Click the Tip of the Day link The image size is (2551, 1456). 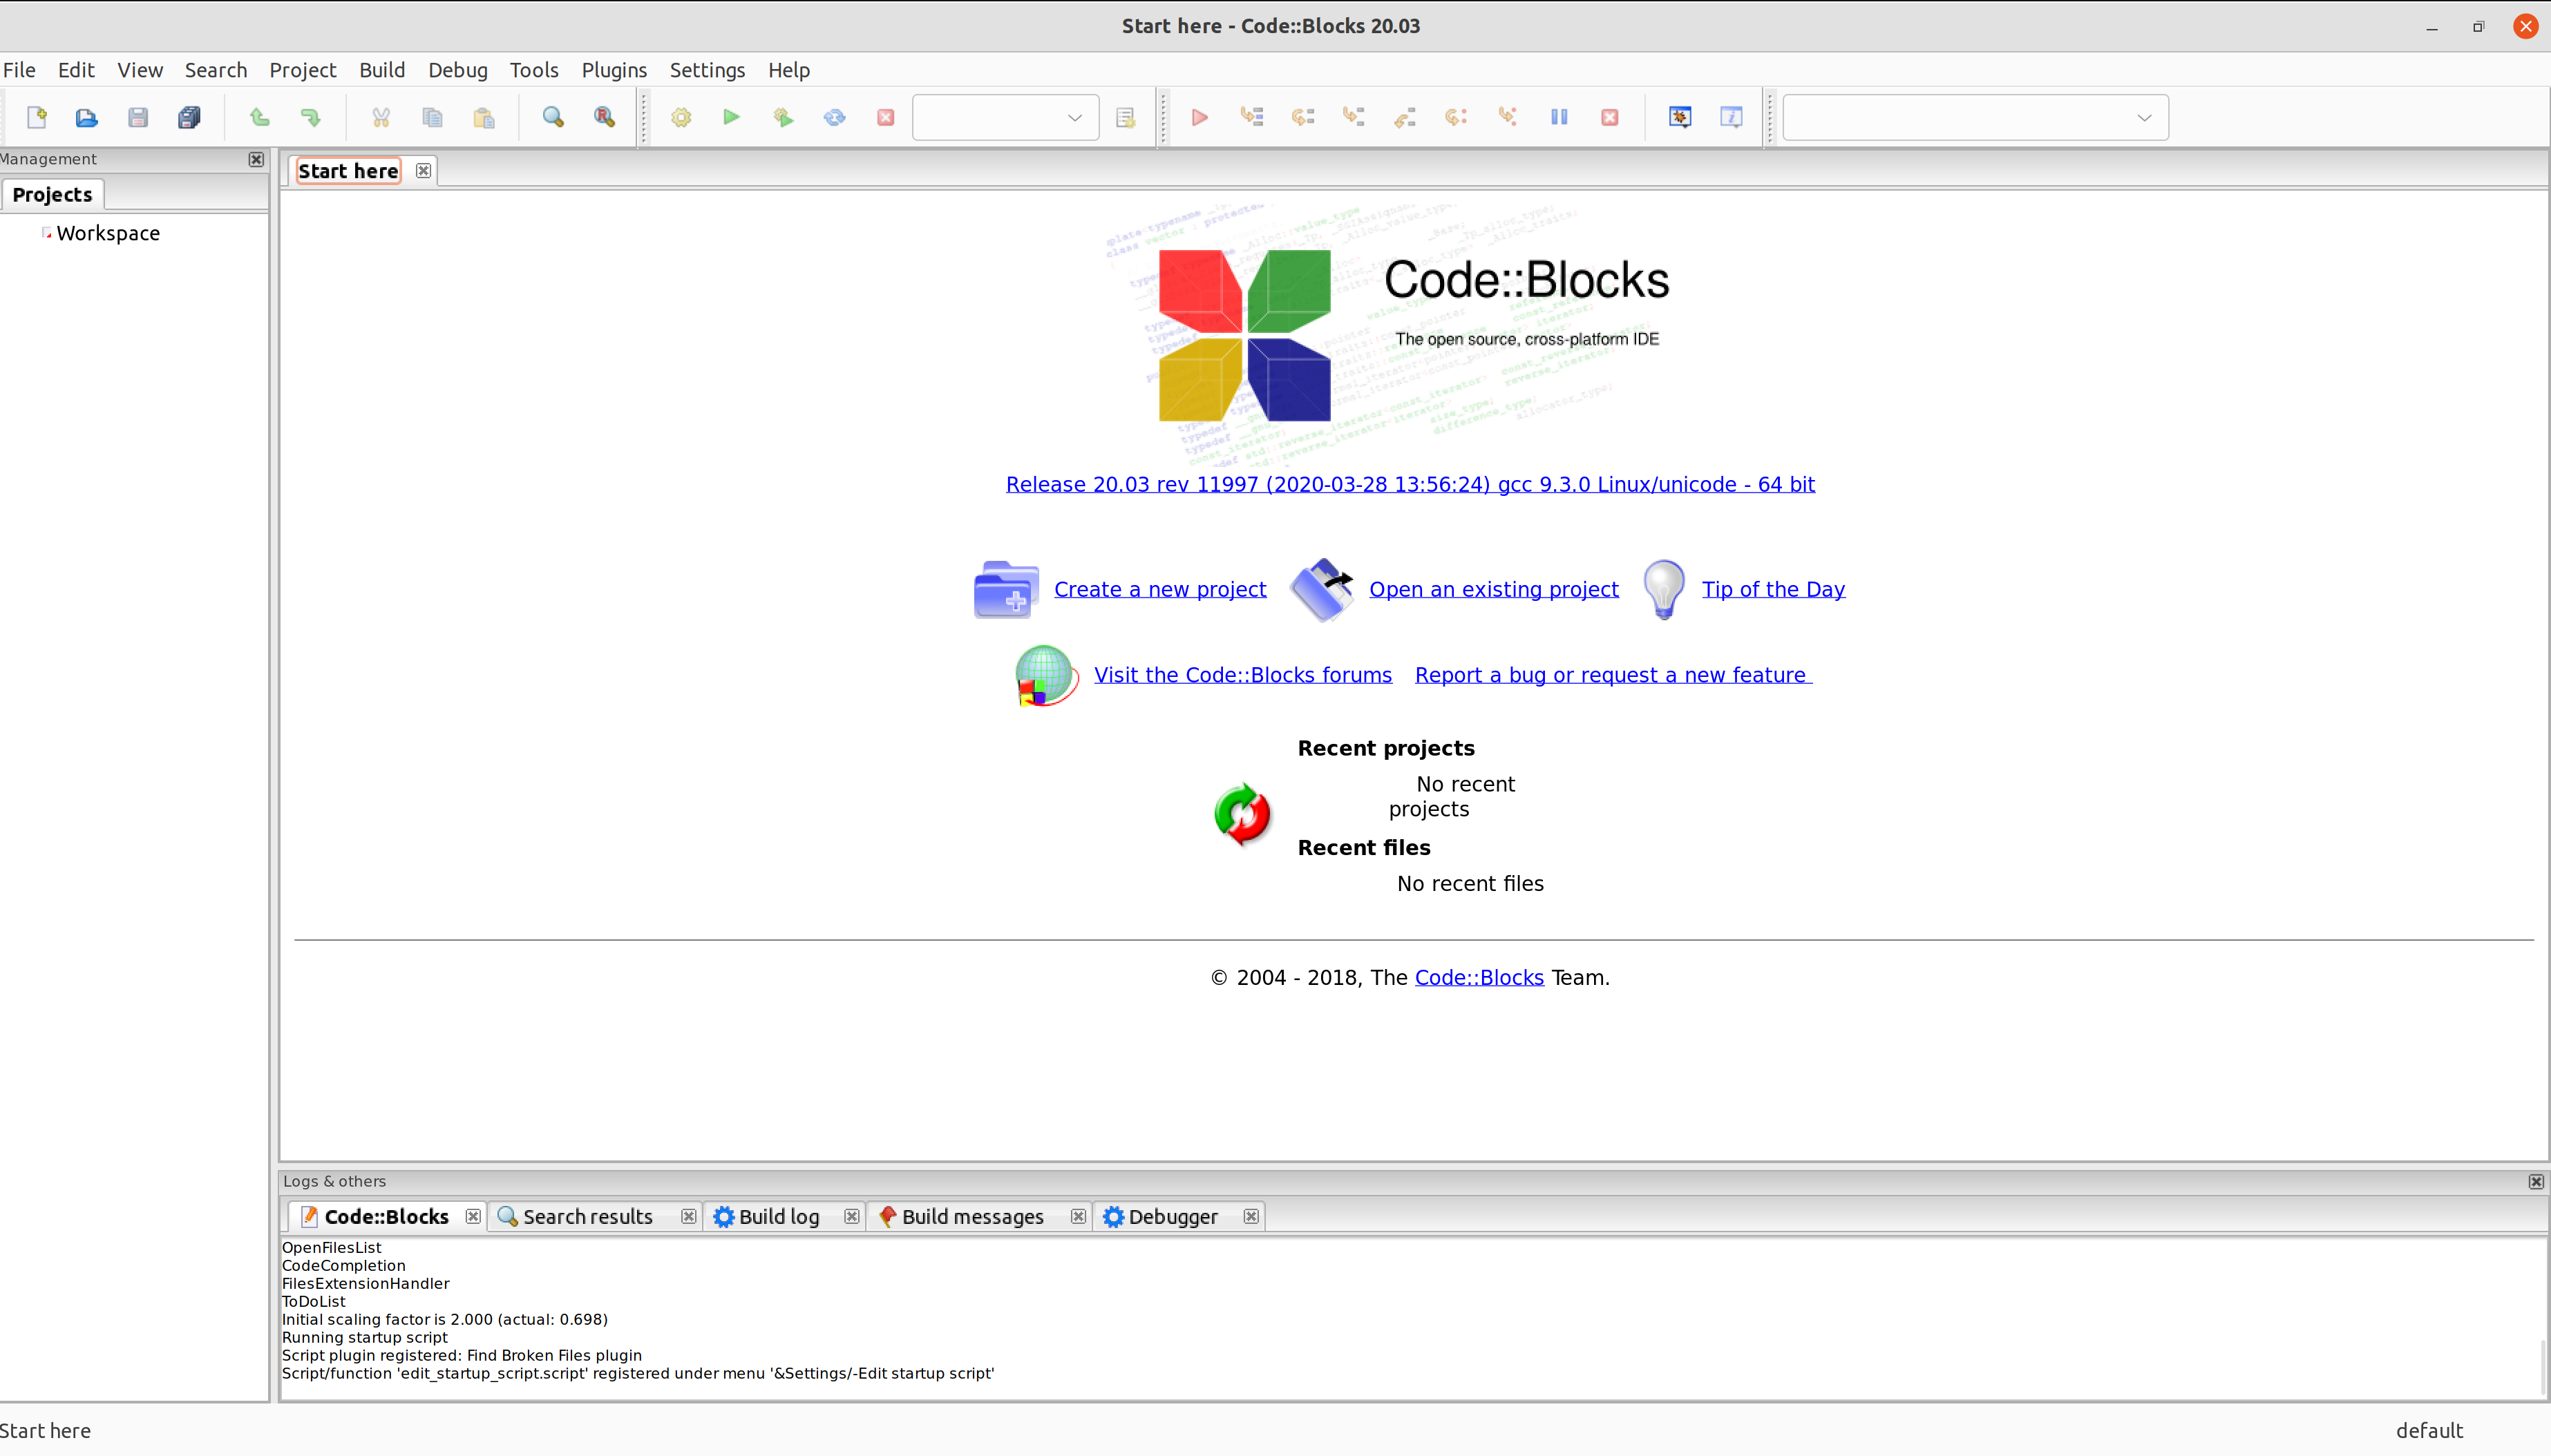1773,589
